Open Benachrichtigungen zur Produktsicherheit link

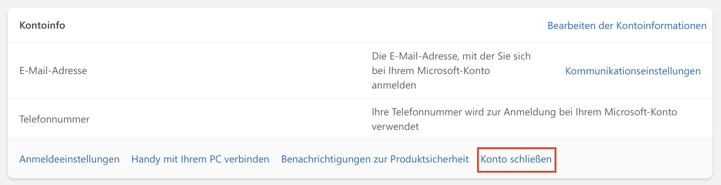(375, 159)
